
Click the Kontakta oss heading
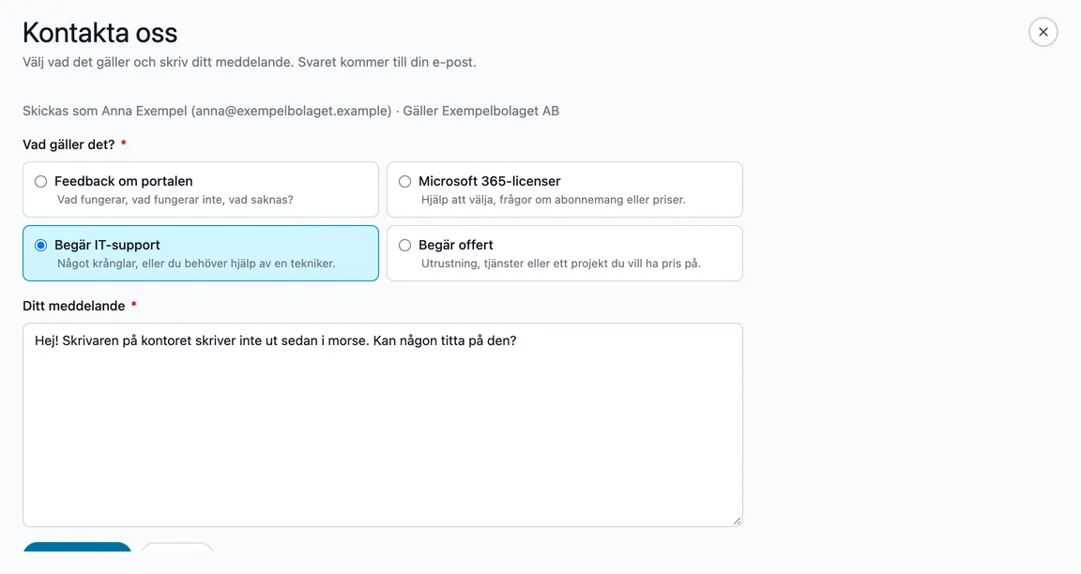pyautogui.click(x=100, y=33)
